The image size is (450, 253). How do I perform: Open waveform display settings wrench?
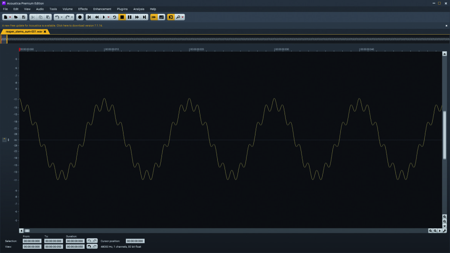coord(445,231)
